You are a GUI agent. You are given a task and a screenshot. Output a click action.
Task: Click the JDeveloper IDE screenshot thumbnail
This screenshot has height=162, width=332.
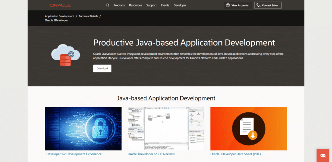(x=166, y=129)
